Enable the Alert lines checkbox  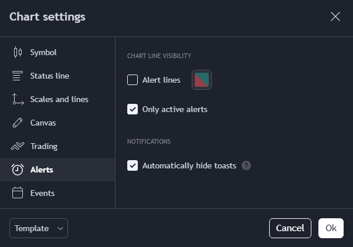[133, 80]
